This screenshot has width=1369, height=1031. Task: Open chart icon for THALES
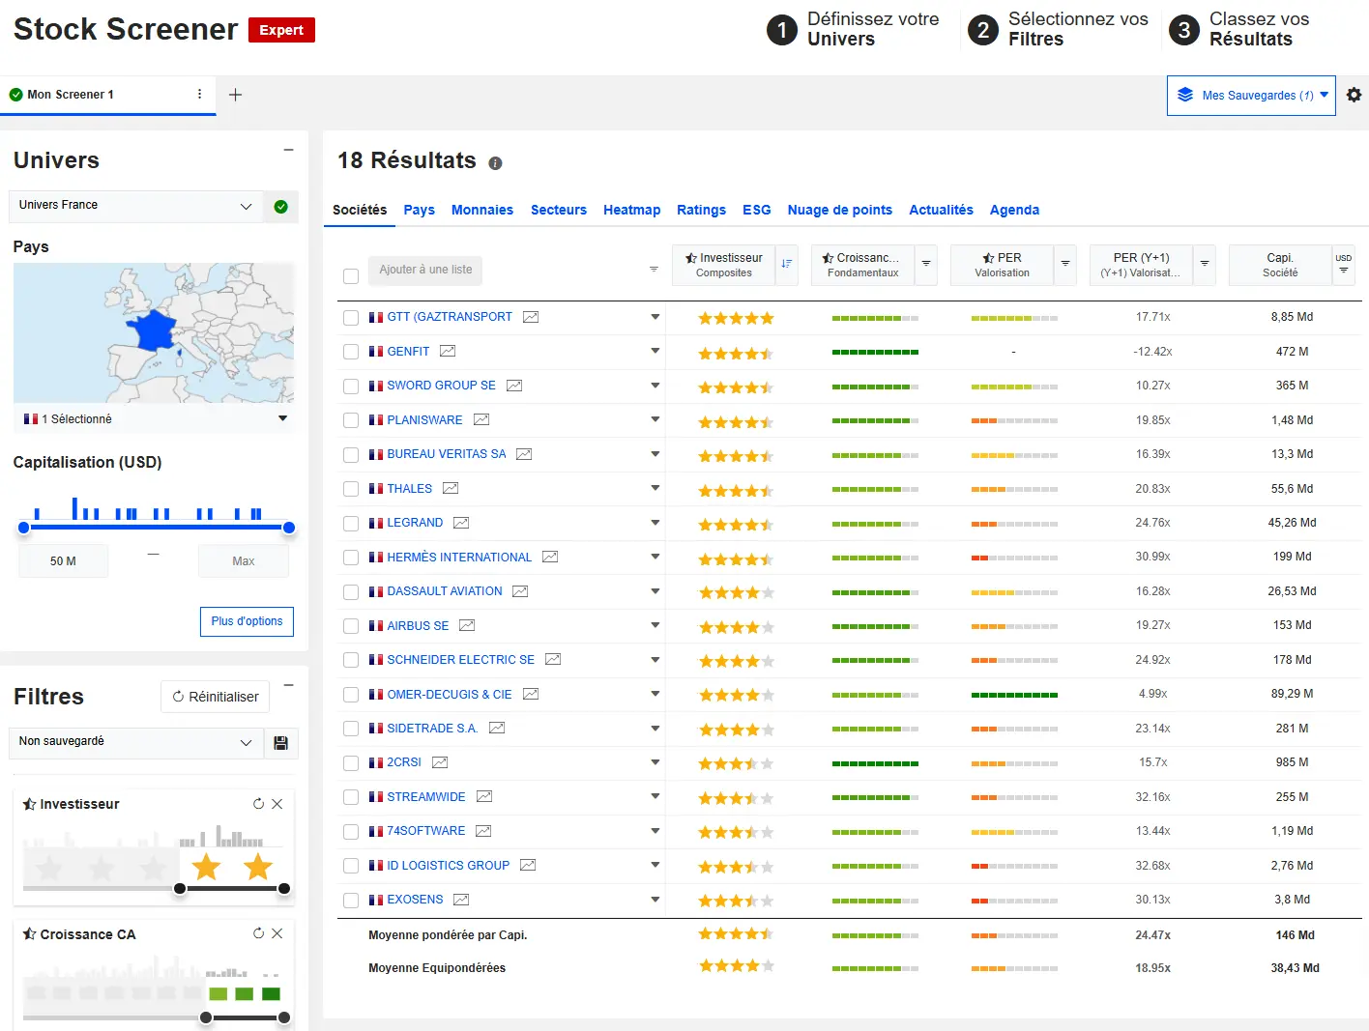click(x=451, y=489)
